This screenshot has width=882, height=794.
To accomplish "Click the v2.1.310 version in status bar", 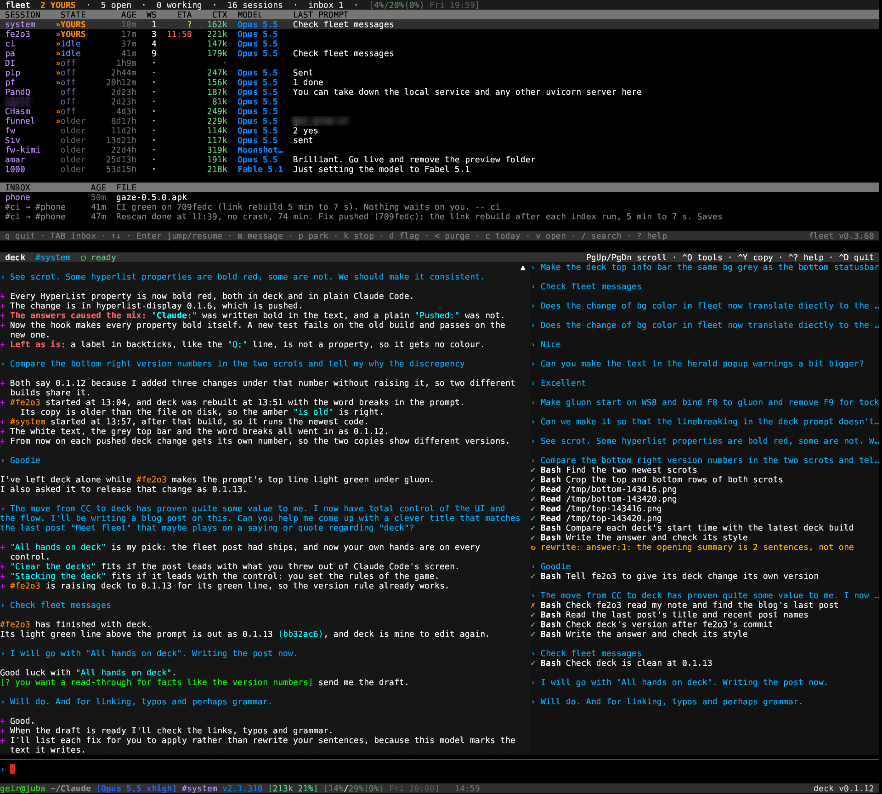I will (243, 788).
